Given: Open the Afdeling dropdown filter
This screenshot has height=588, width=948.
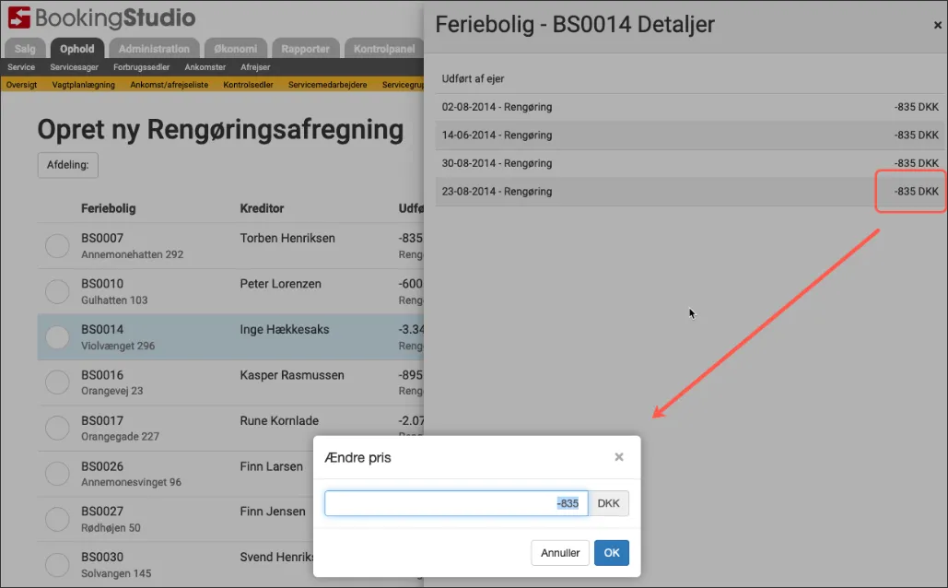Looking at the screenshot, I should [x=67, y=165].
